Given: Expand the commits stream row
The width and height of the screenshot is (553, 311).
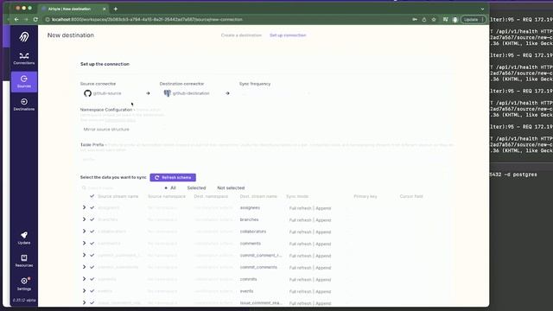Looking at the screenshot, I should [x=84, y=279].
